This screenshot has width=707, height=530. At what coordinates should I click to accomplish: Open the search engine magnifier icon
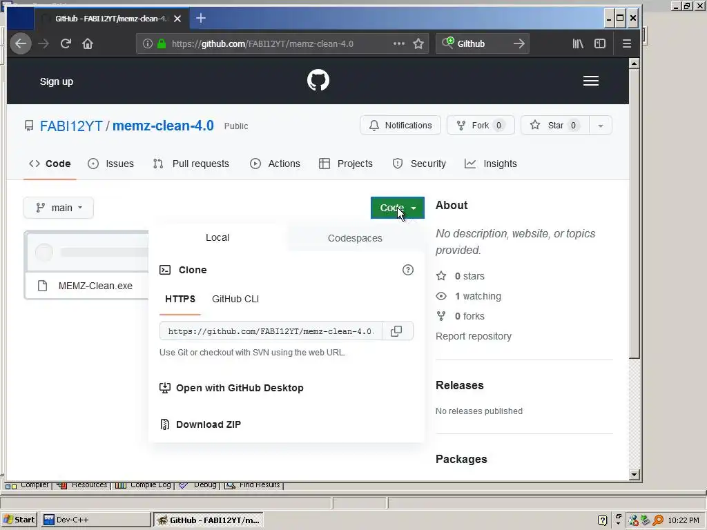[447, 43]
